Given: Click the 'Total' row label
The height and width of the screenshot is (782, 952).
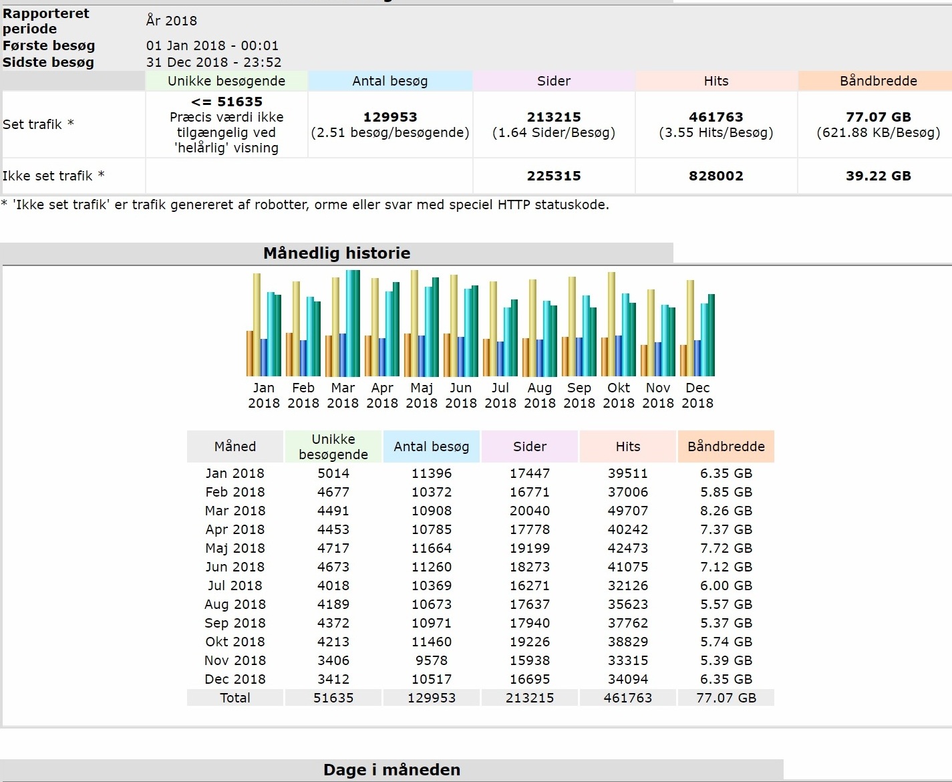Looking at the screenshot, I should coord(235,698).
